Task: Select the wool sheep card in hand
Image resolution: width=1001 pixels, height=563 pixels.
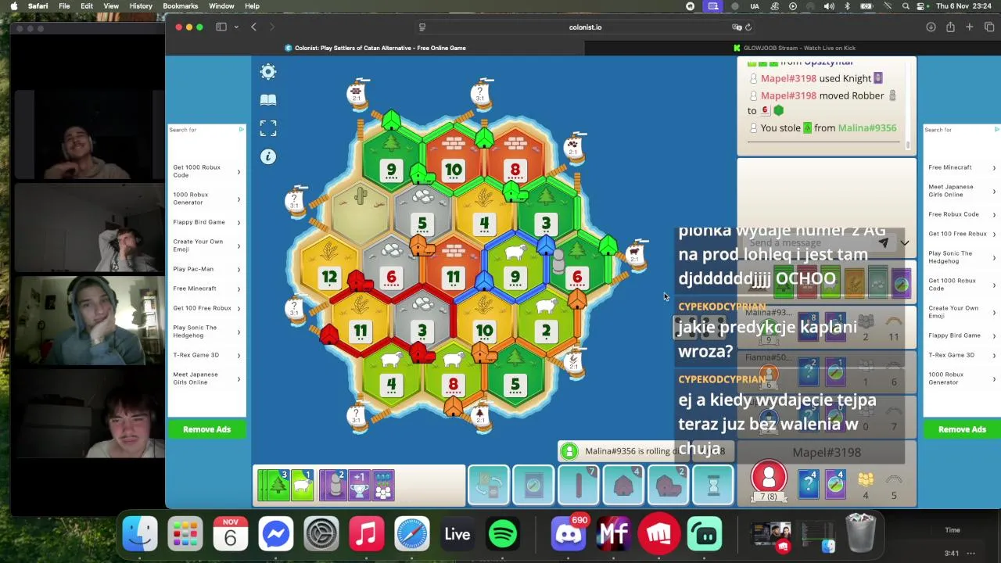Action: point(303,486)
